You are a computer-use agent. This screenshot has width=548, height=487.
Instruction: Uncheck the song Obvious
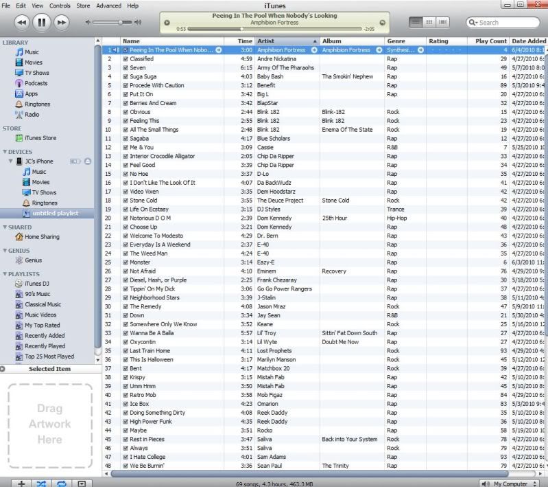coord(126,112)
